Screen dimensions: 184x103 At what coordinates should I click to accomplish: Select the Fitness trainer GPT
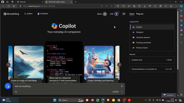(152, 48)
